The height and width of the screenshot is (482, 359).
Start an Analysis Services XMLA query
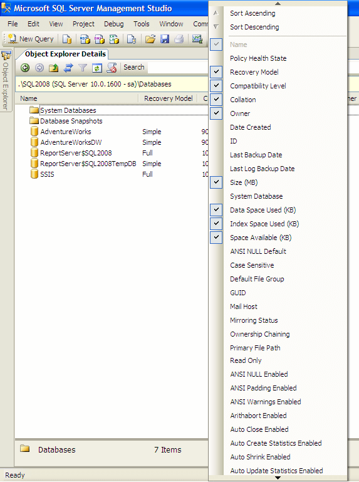pos(114,39)
